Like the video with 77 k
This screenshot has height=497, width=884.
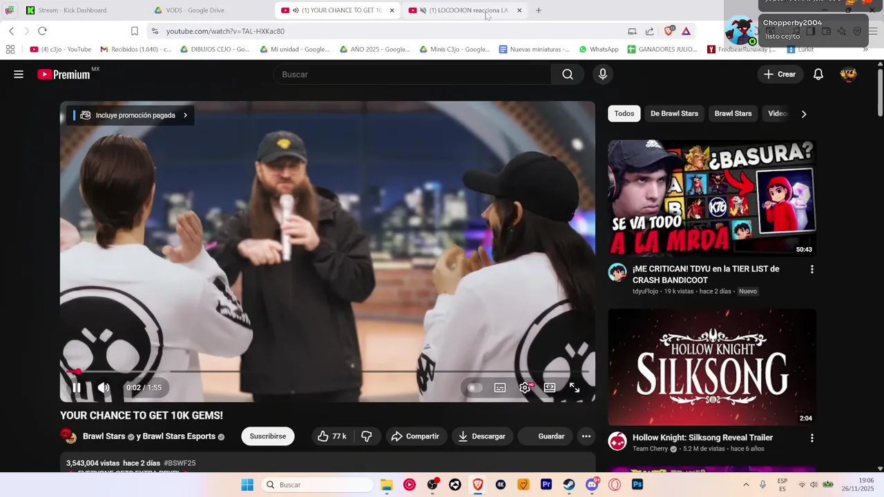click(x=331, y=436)
